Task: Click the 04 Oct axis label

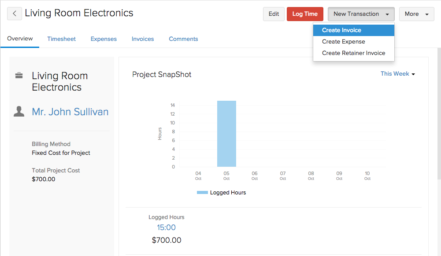Action: point(198,176)
